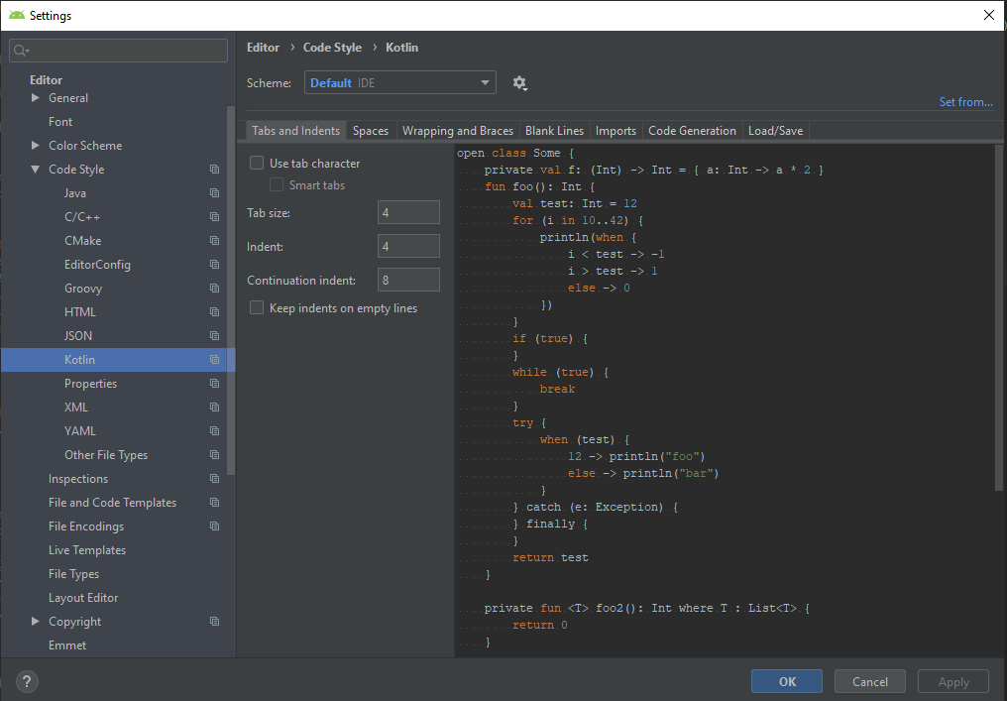Click the search magnifier in the search box

tap(20, 50)
